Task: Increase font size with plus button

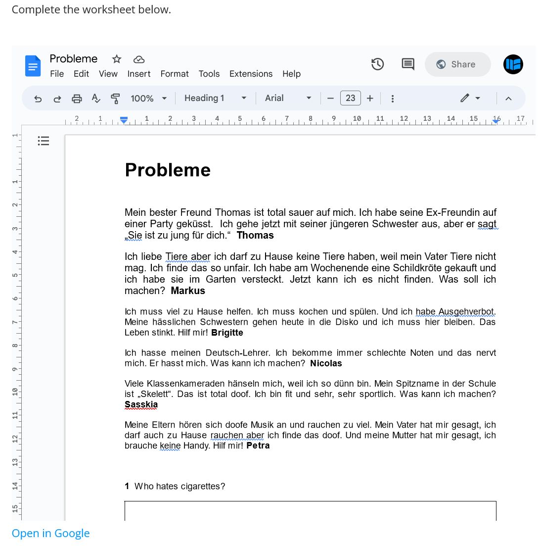Action: (x=370, y=98)
